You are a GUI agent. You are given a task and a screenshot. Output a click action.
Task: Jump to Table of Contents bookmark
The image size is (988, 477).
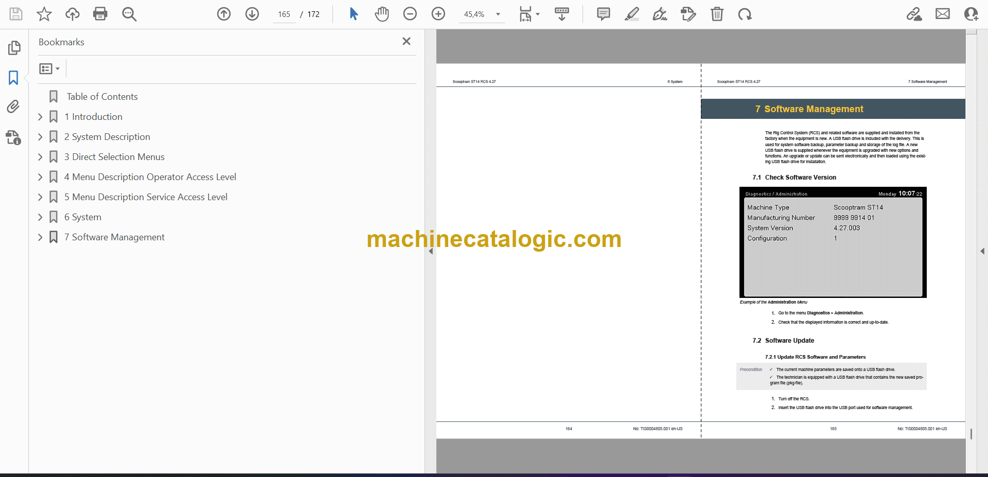tap(102, 97)
